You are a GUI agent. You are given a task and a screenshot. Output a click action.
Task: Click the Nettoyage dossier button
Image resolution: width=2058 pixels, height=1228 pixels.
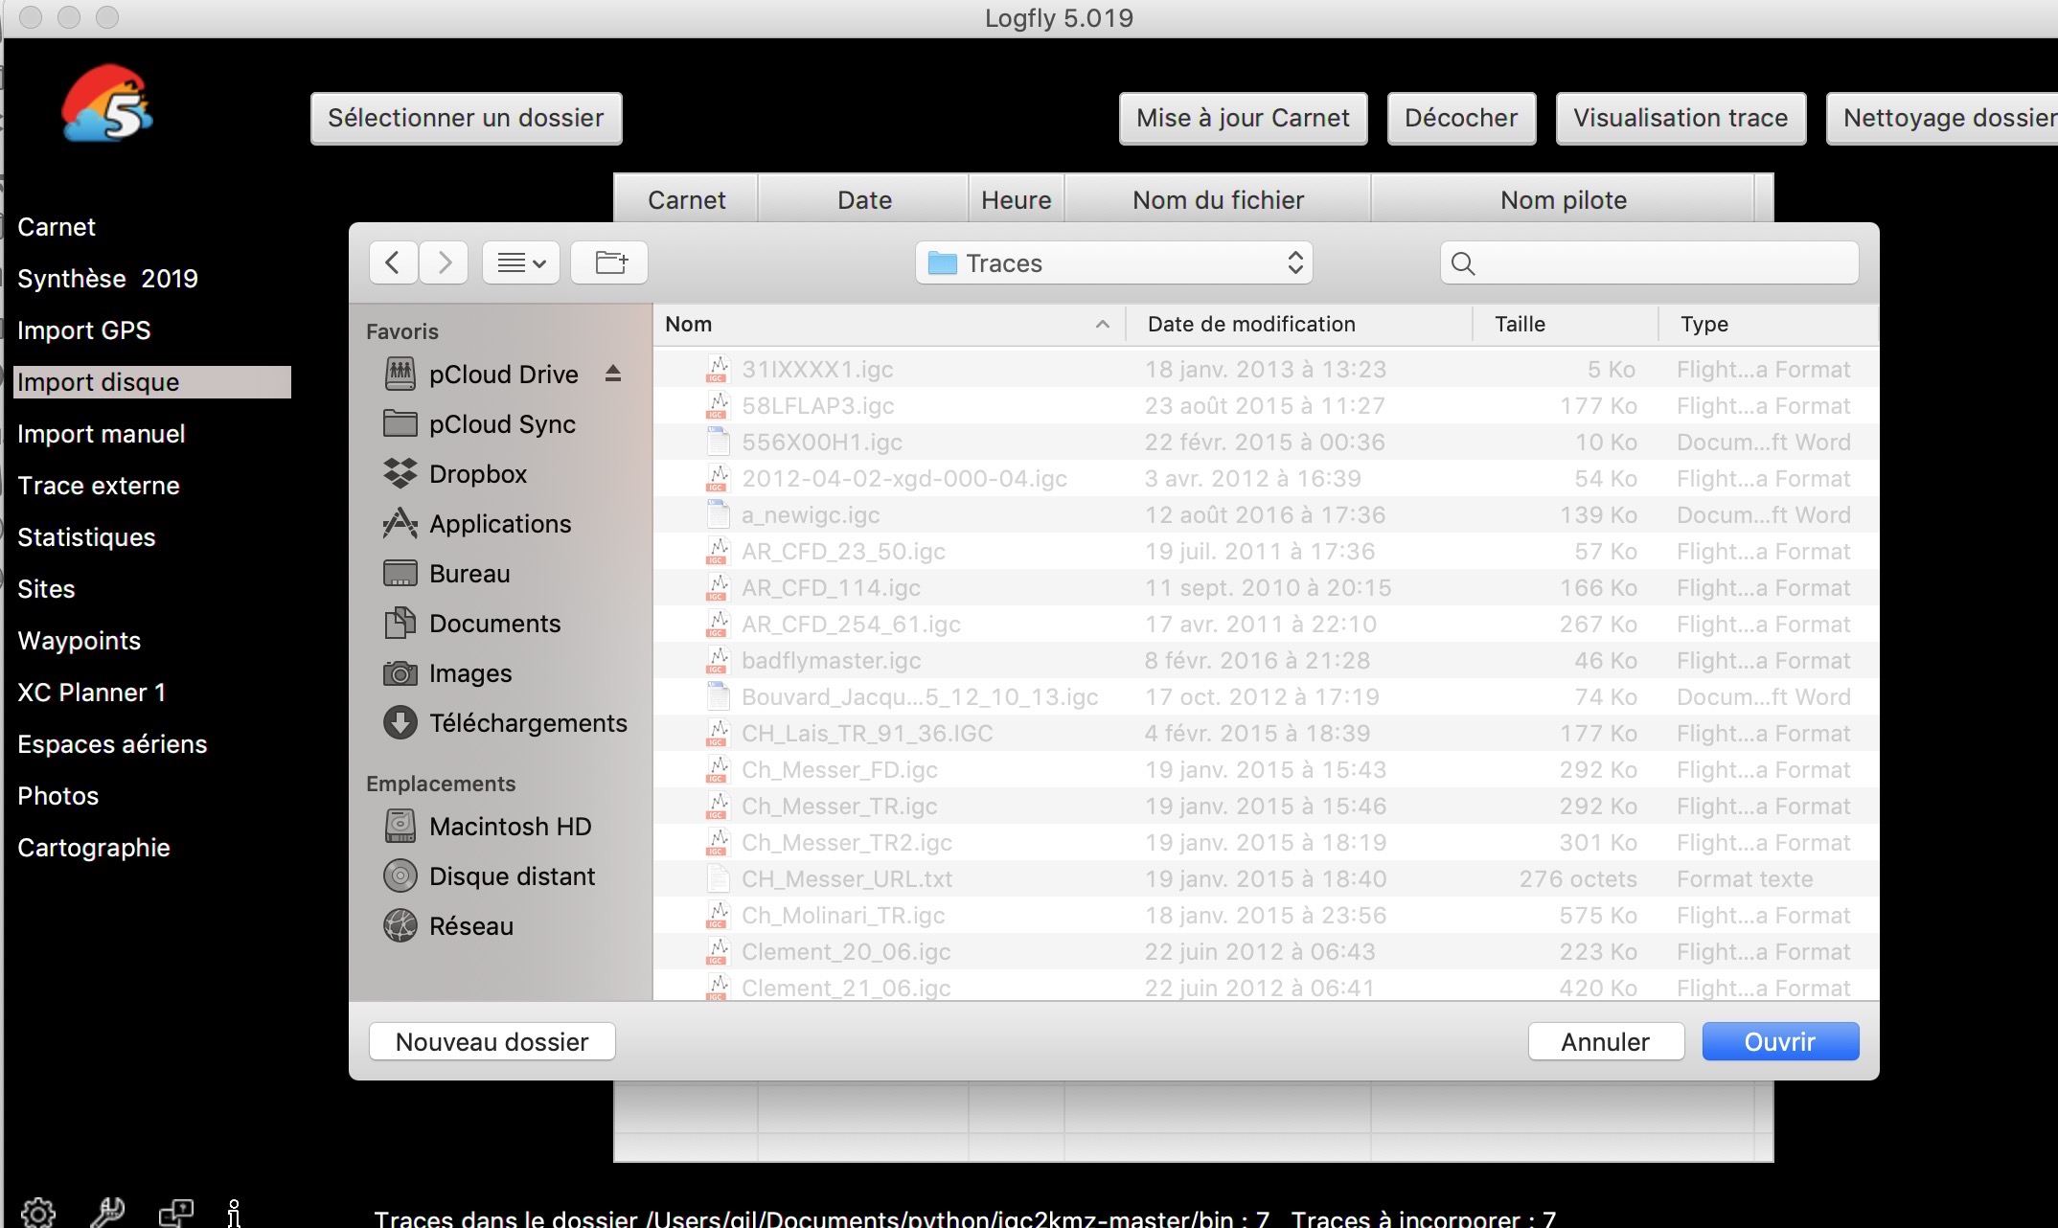coord(1942,118)
